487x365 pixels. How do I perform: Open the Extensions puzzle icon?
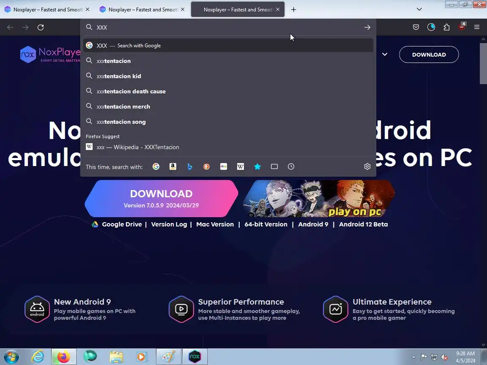pyautogui.click(x=446, y=27)
